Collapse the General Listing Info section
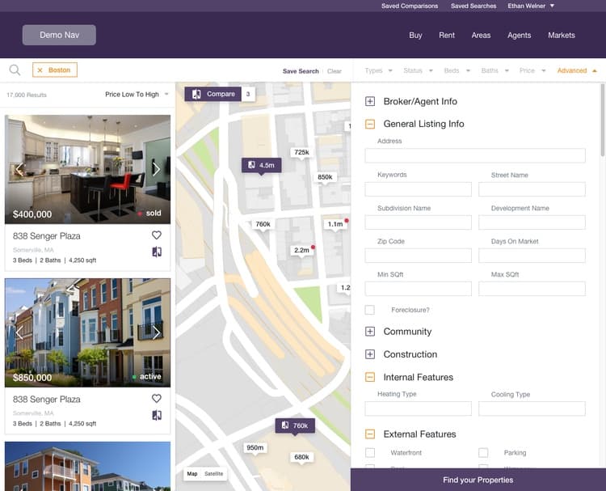Viewport: 606px width, 491px height. click(x=370, y=124)
